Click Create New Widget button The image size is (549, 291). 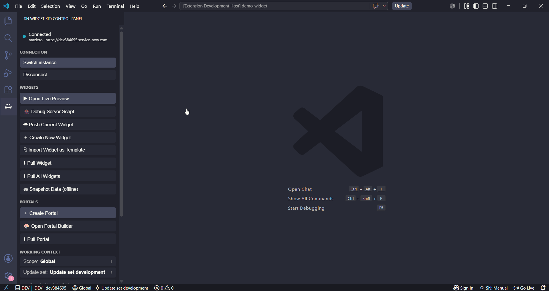tap(68, 137)
